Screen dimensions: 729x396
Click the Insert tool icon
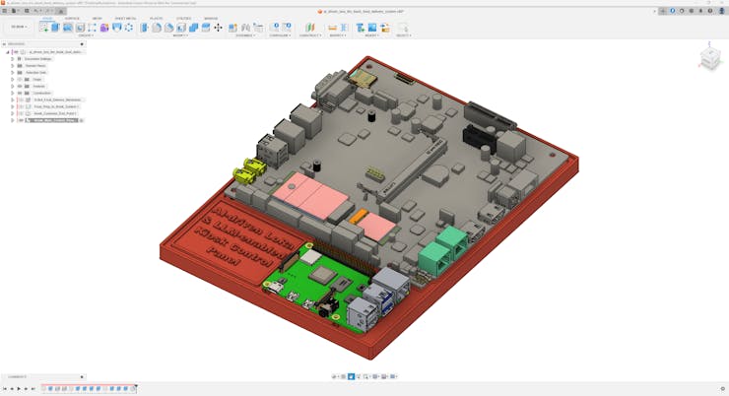coord(361,28)
